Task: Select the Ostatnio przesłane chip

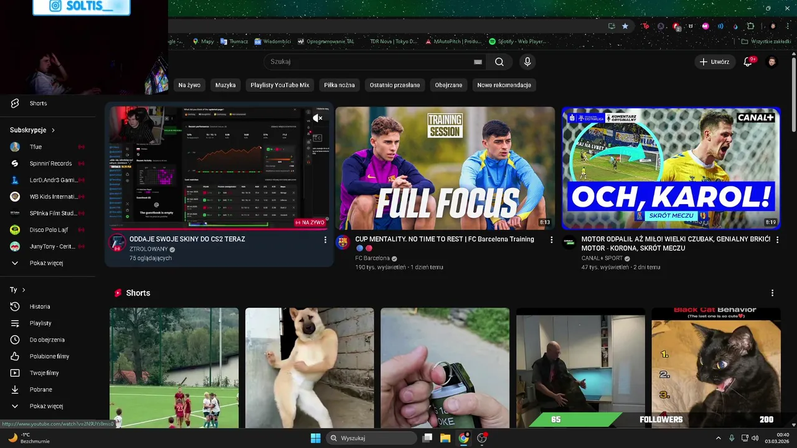Action: pos(395,85)
